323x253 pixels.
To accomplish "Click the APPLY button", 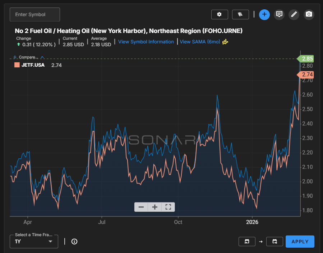I will 300,242.
